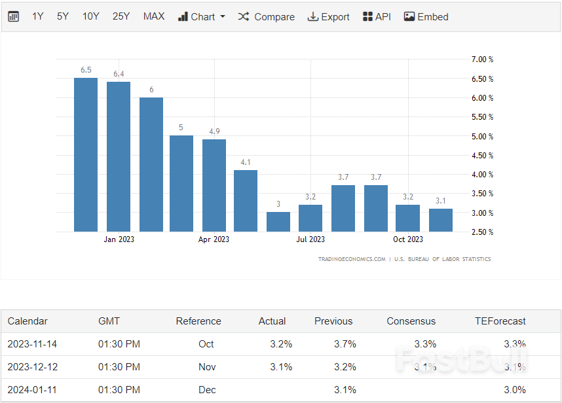The width and height of the screenshot is (562, 403).
Task: Click the Consensus column header
Action: pyautogui.click(x=411, y=321)
